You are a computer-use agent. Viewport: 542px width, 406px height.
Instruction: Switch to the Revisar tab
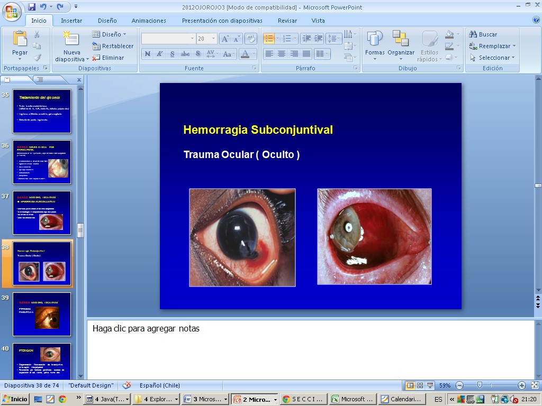[287, 21]
